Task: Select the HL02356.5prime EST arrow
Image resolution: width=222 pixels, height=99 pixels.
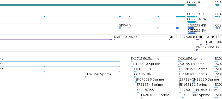Action: [86, 77]
